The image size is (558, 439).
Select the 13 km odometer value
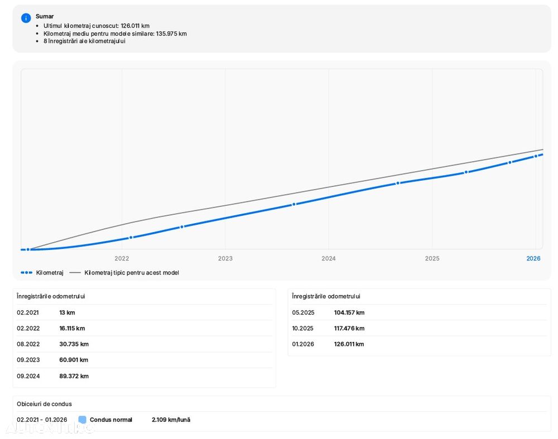tap(67, 313)
